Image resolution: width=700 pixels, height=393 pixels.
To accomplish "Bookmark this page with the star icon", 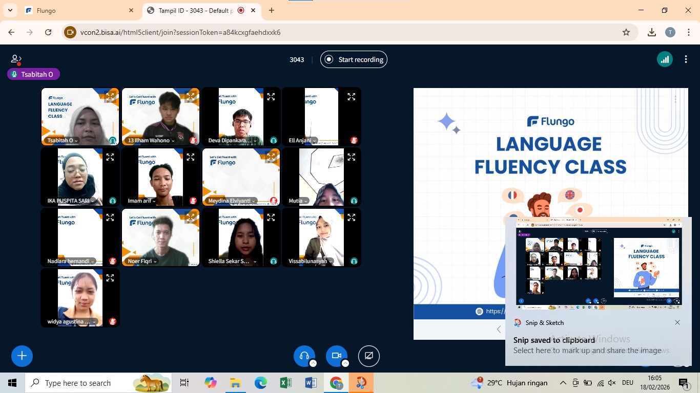I will 626,32.
